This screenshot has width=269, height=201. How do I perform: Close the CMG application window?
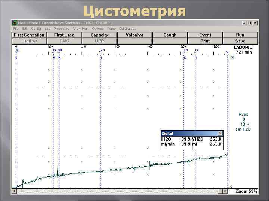(x=255, y=23)
